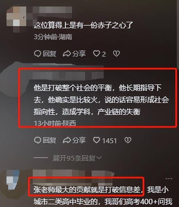
Task: Open three-dot menu on bottom comment
Action: [169, 179]
